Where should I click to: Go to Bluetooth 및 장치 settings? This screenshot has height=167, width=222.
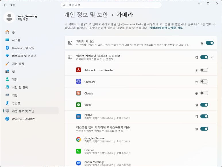click(x=31, y=48)
